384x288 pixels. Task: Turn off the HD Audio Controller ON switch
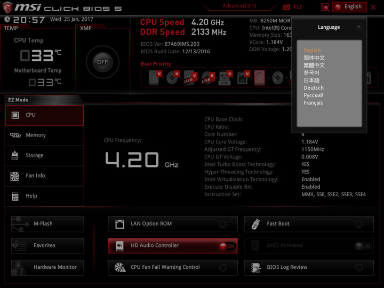(227, 246)
